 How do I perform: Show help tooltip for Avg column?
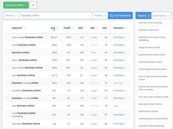coord(57,28)
